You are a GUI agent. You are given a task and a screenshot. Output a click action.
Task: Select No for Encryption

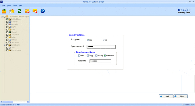(104, 40)
